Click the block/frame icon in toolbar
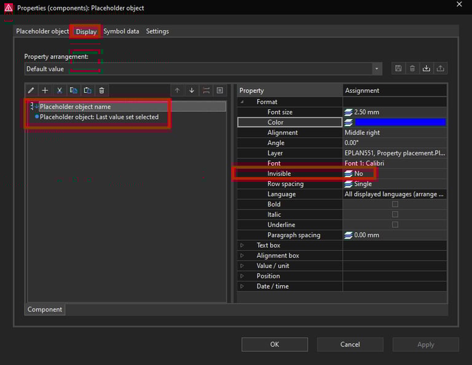This screenshot has height=365, width=472. point(220,90)
